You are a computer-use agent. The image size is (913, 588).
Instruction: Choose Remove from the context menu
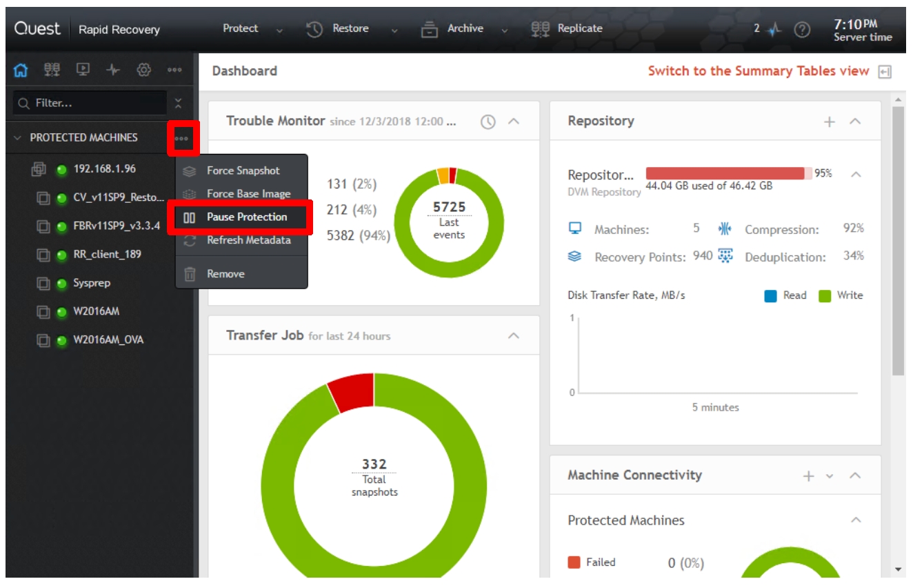241,274
